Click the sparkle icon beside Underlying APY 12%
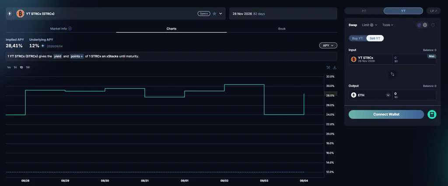The height and width of the screenshot is (186, 448). tap(42, 46)
